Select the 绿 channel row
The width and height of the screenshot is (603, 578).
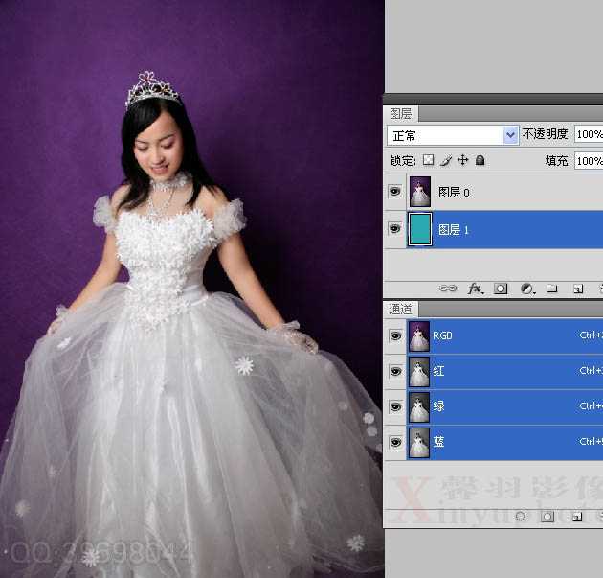498,406
